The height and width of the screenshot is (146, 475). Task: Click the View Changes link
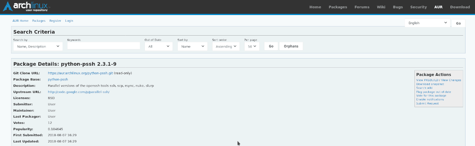pos(452,80)
